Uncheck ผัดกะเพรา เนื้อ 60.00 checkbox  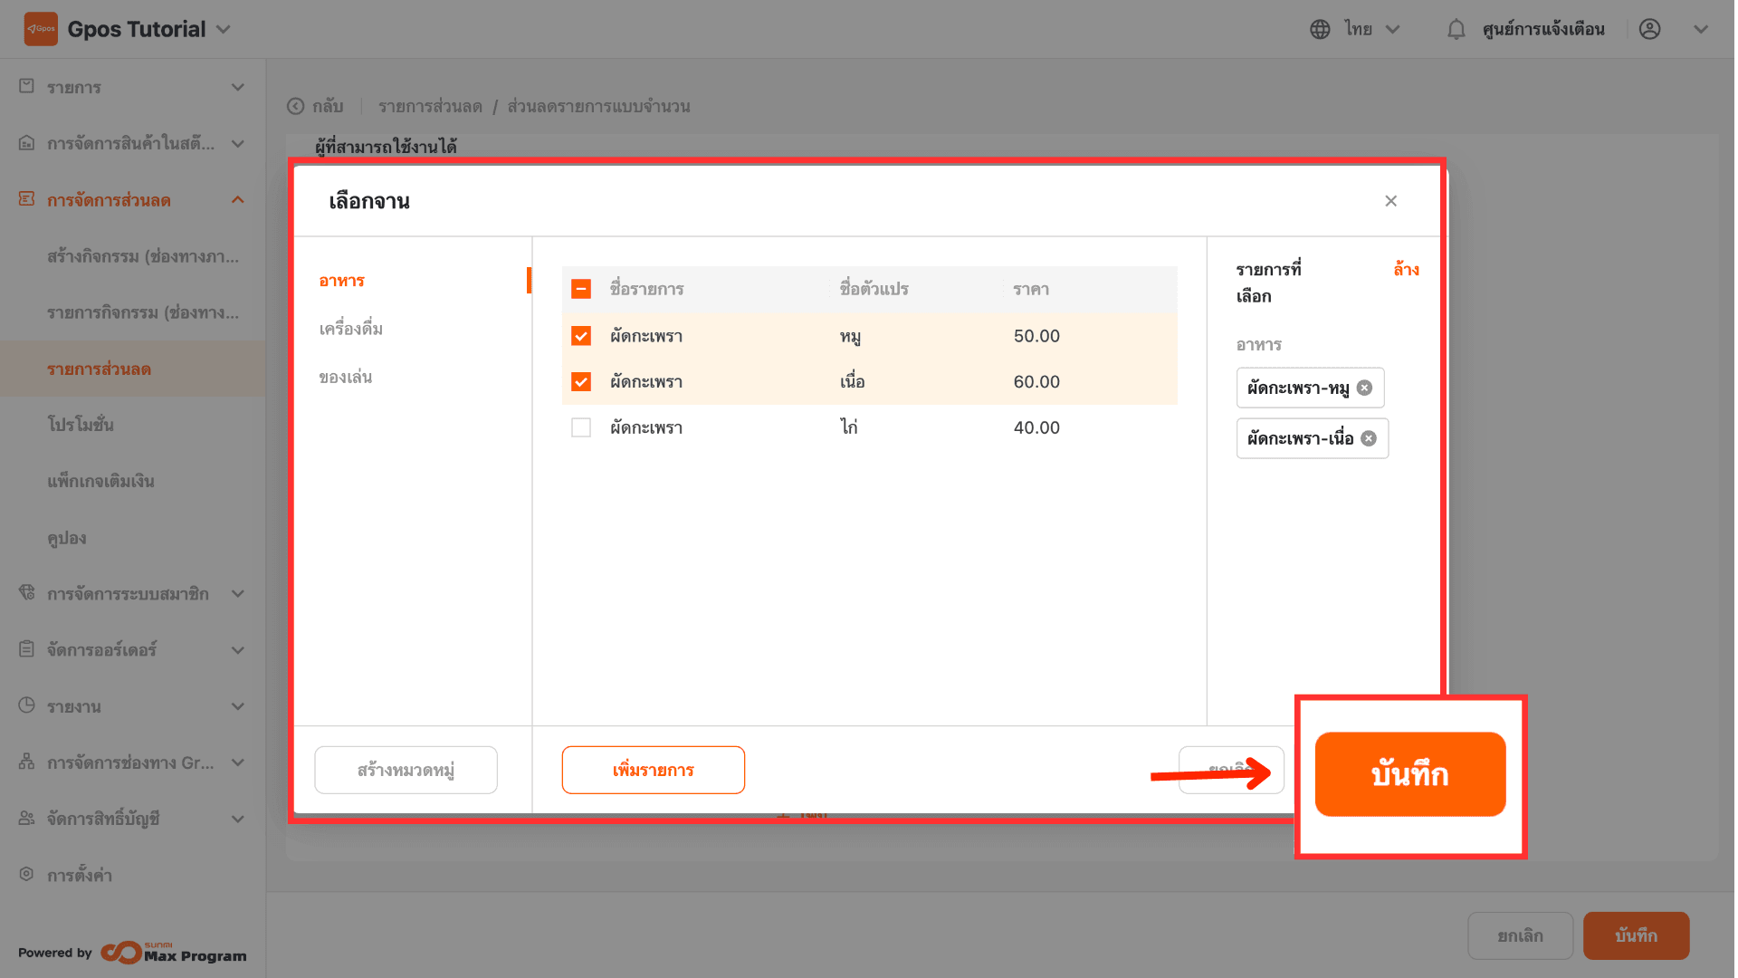point(581,382)
